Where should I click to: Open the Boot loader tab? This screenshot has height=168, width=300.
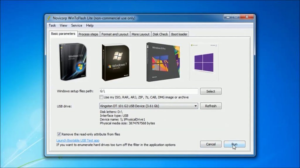[179, 34]
